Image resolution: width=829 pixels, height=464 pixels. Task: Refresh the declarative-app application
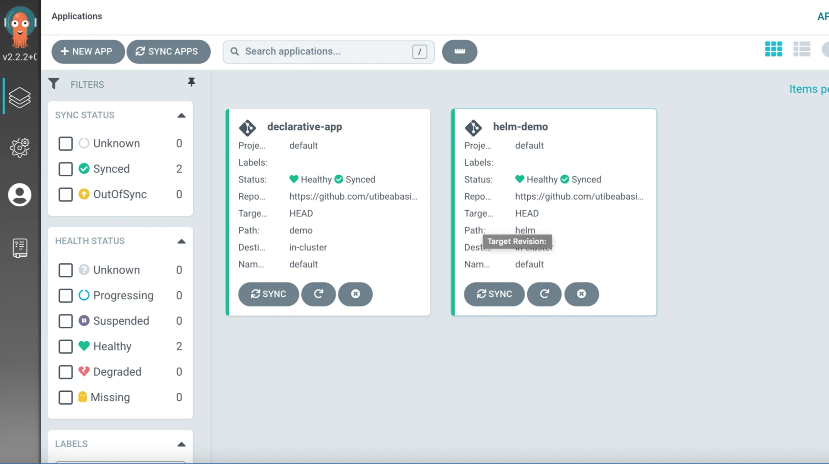point(319,294)
